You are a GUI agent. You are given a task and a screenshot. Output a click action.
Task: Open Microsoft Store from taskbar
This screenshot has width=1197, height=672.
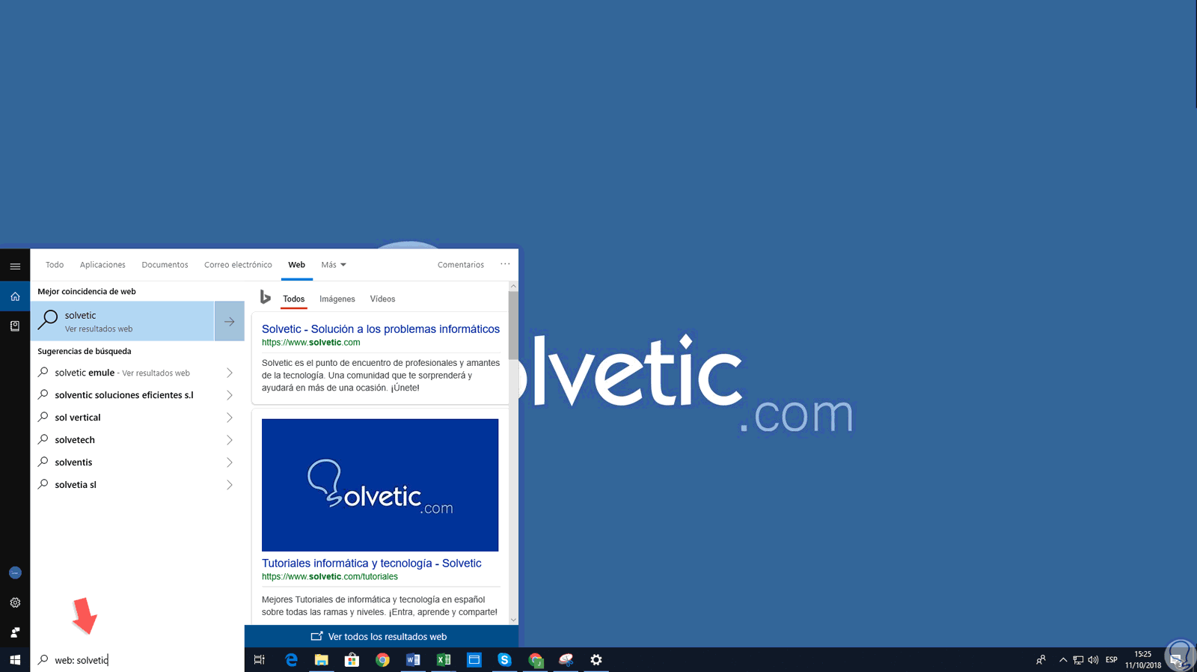coord(352,660)
